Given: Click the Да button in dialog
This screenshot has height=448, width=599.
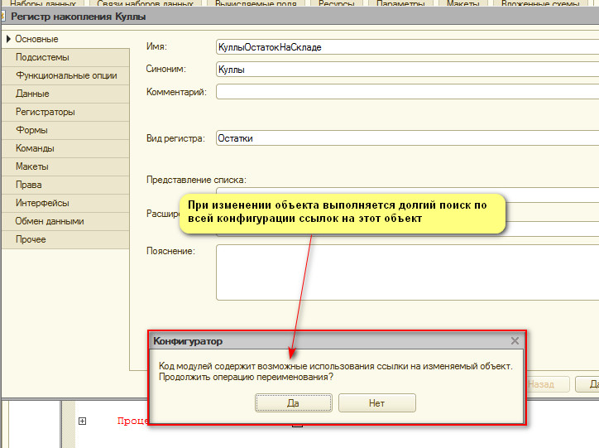Looking at the screenshot, I should (x=293, y=403).
